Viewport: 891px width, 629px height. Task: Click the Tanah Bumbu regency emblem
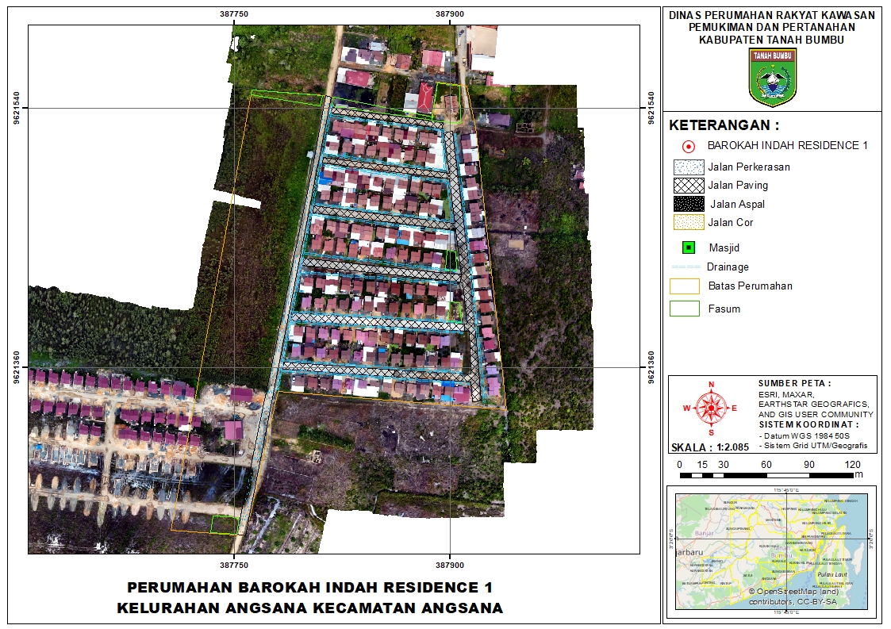pos(772,77)
